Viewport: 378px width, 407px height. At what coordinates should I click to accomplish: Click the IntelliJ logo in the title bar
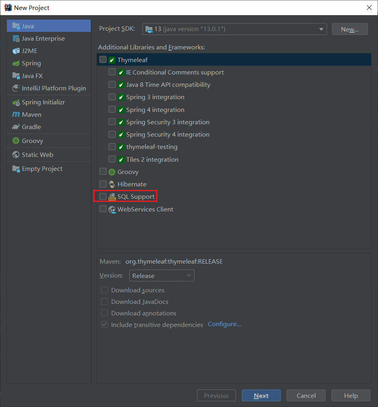[x=8, y=8]
